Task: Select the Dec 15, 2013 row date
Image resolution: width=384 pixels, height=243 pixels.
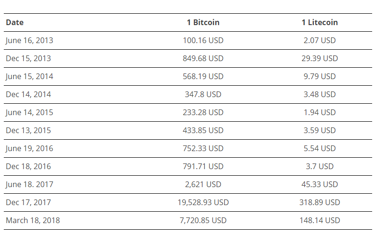Action: pyautogui.click(x=28, y=58)
